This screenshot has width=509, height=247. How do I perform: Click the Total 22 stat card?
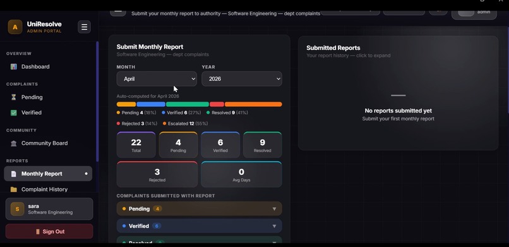point(136,145)
